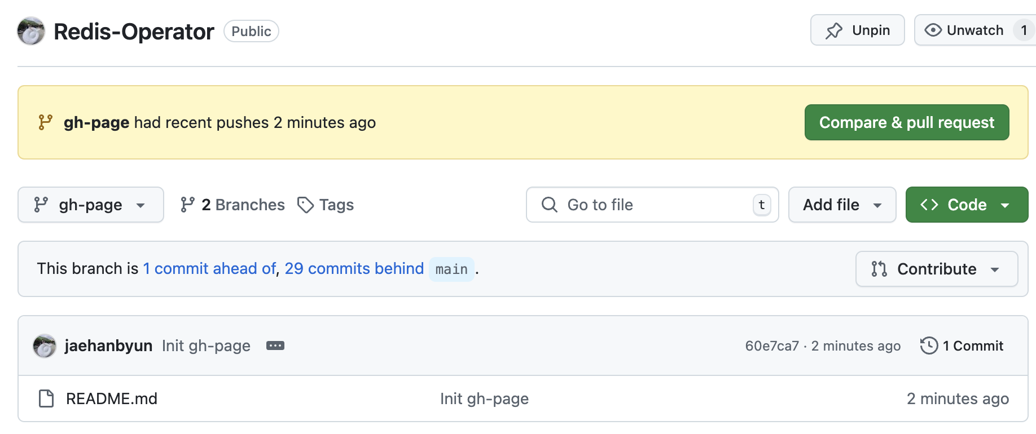Open the green Code dropdown
The height and width of the screenshot is (434, 1036).
pos(967,205)
